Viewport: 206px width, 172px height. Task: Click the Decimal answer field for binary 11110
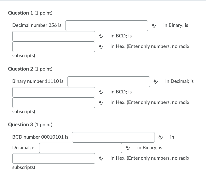click(x=109, y=81)
